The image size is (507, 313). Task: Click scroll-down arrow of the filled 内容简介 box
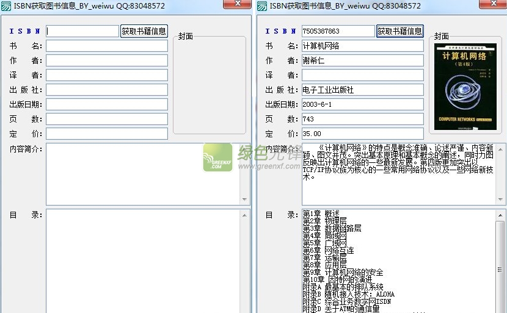(501, 200)
